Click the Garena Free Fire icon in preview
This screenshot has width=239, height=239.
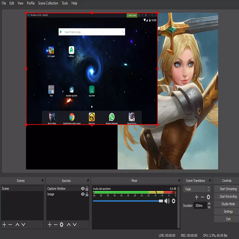[132, 117]
